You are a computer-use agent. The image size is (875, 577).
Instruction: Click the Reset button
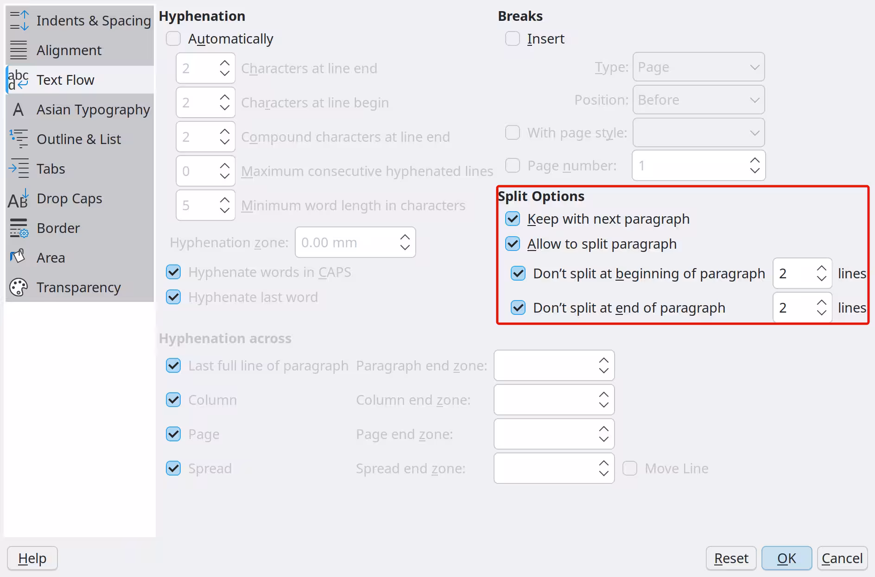730,558
